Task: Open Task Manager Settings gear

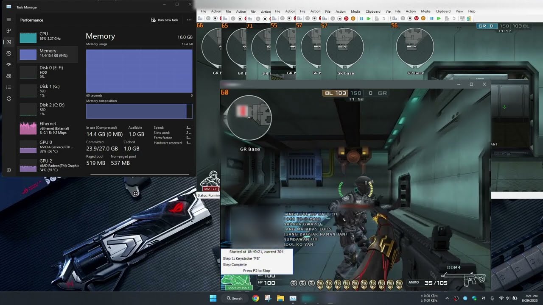Action: coord(9,170)
